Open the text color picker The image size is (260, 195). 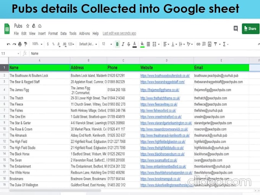coord(135,44)
